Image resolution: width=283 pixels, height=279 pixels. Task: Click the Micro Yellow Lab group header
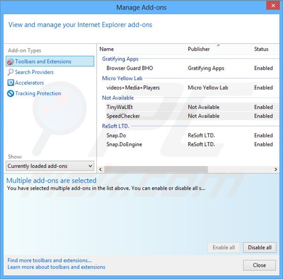pyautogui.click(x=122, y=78)
